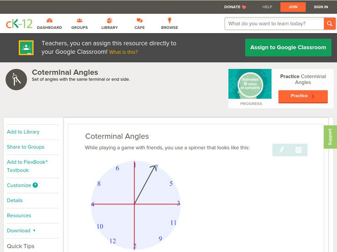Click the CK-12 logo
The width and height of the screenshot is (337, 252).
pos(19,24)
